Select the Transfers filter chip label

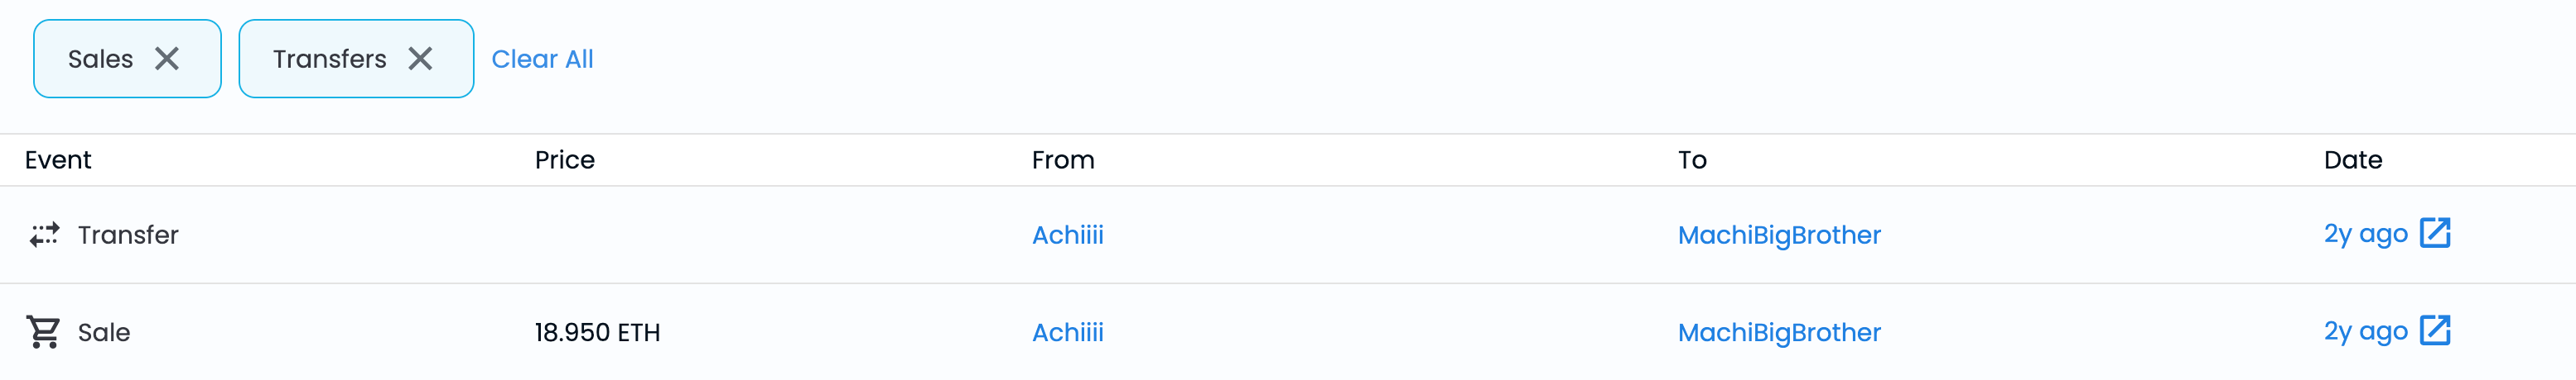[329, 59]
